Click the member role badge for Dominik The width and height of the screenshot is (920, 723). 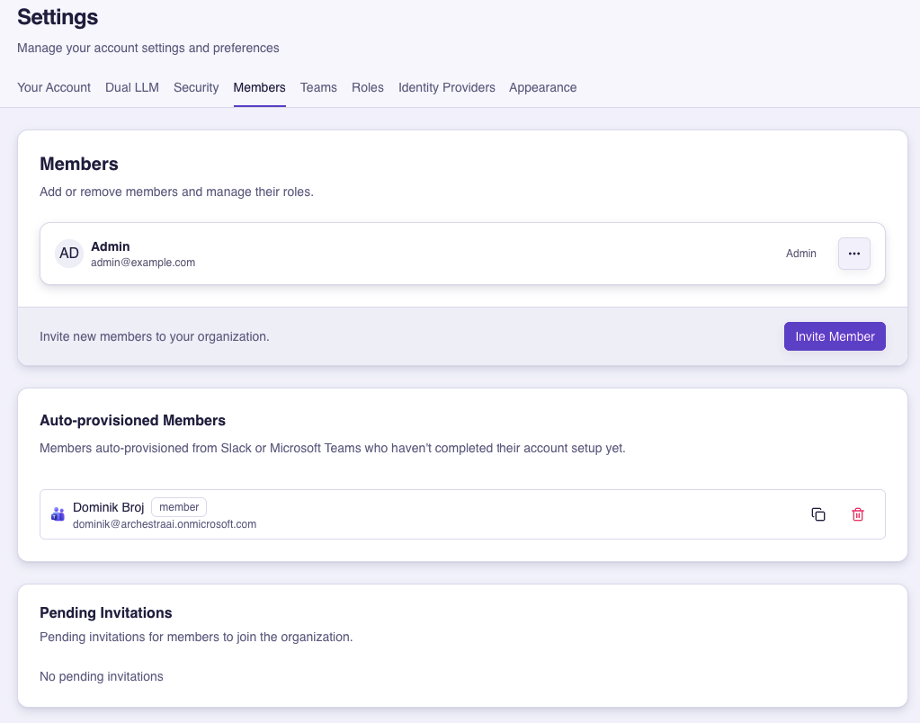179,507
